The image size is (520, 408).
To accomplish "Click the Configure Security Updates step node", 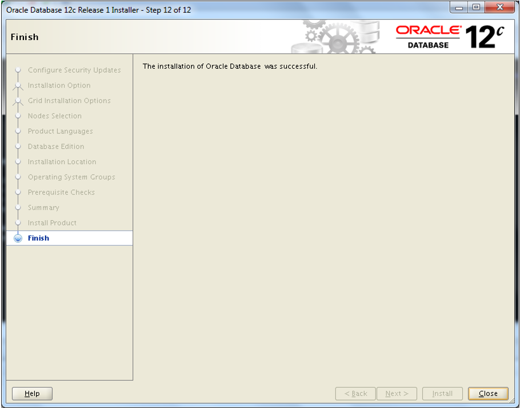I will coord(18,70).
